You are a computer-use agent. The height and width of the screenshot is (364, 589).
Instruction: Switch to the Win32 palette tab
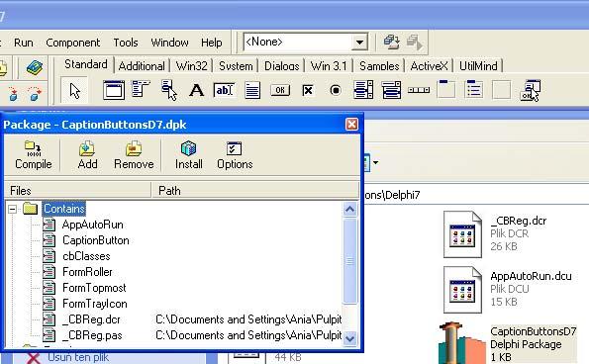coord(192,66)
